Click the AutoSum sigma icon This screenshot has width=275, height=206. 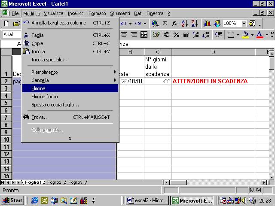tap(165, 24)
